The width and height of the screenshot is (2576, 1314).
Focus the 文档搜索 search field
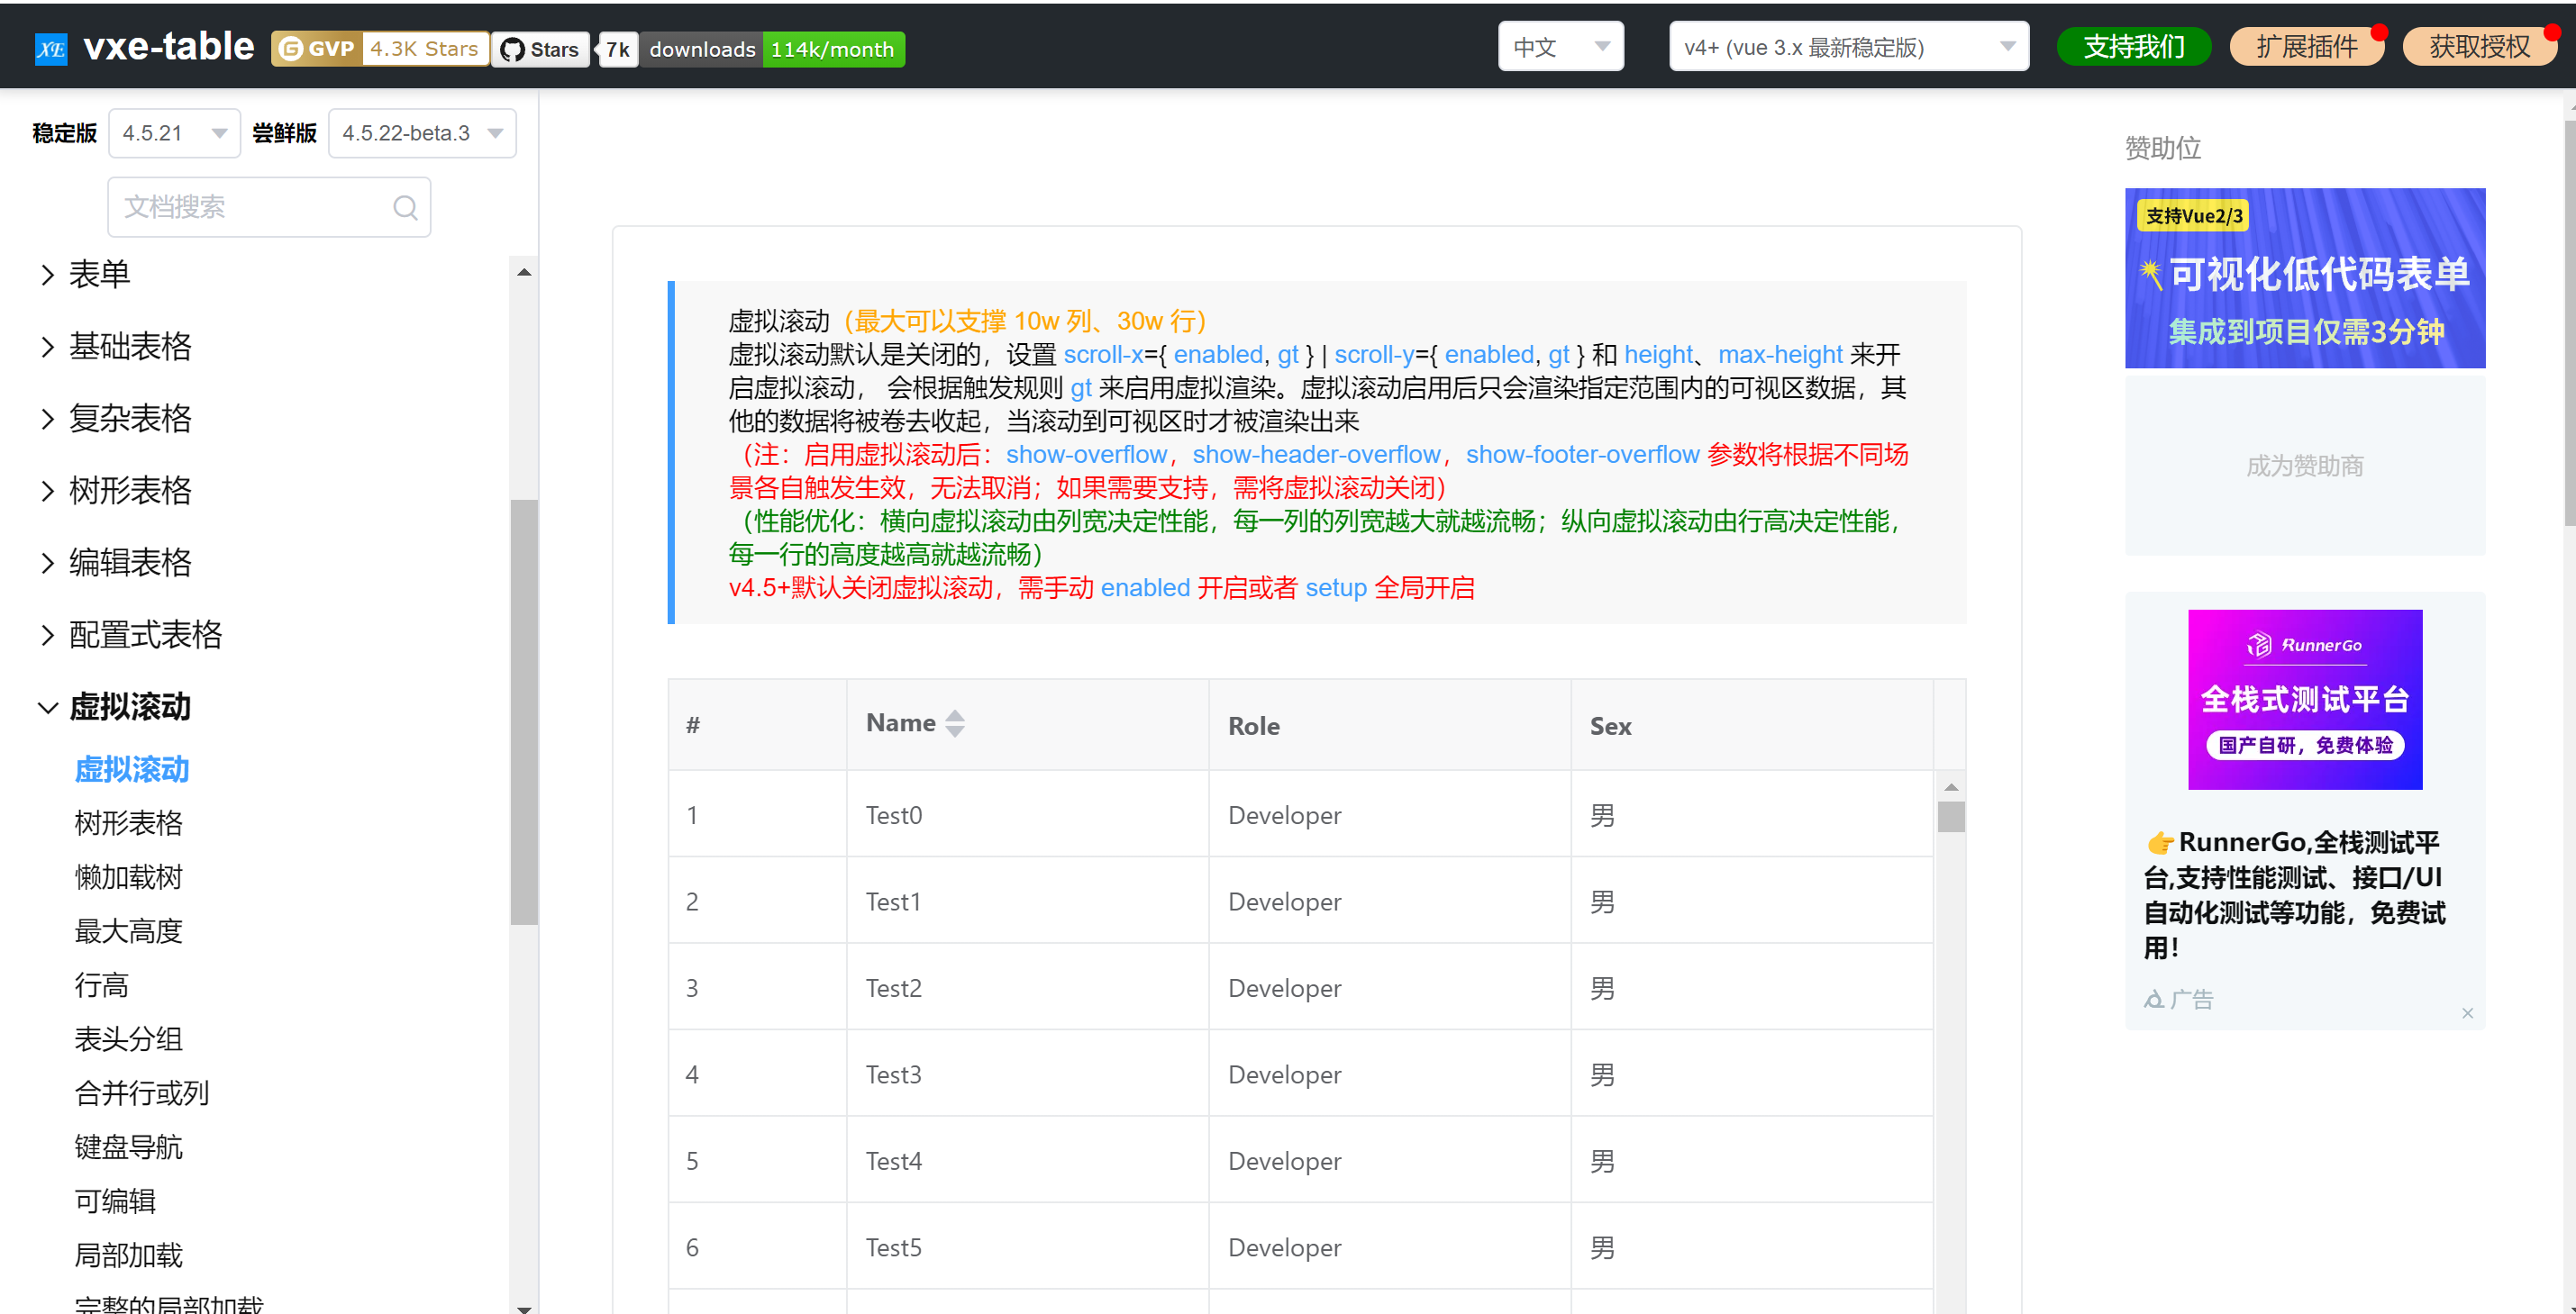269,207
